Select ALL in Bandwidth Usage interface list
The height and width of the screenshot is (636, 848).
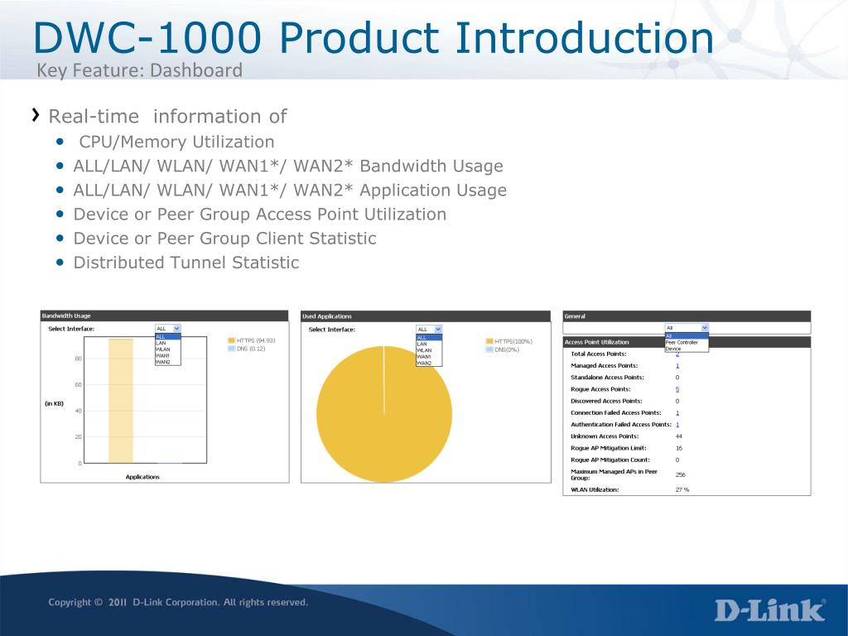(x=167, y=337)
